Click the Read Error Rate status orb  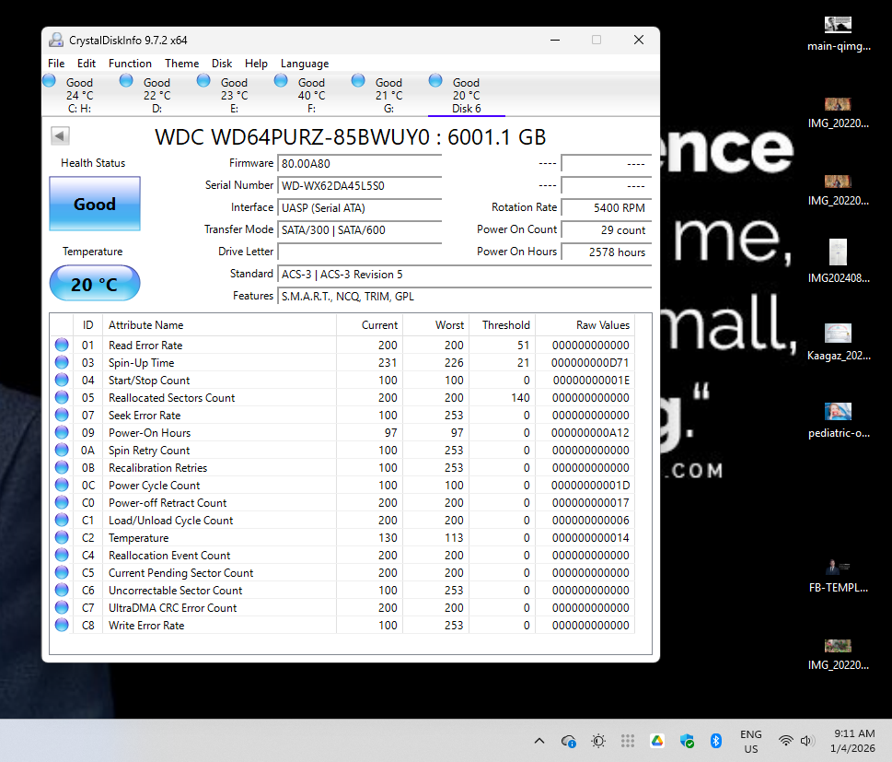(x=62, y=346)
